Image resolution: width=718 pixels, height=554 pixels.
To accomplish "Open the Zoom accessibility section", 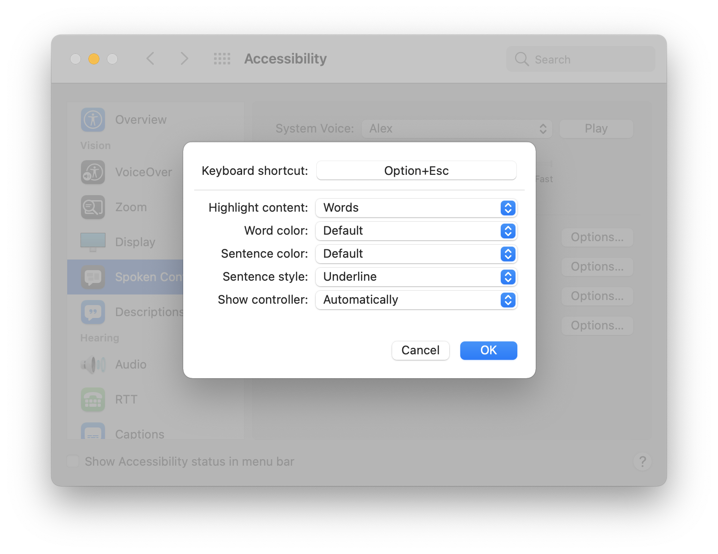I will pyautogui.click(x=93, y=207).
